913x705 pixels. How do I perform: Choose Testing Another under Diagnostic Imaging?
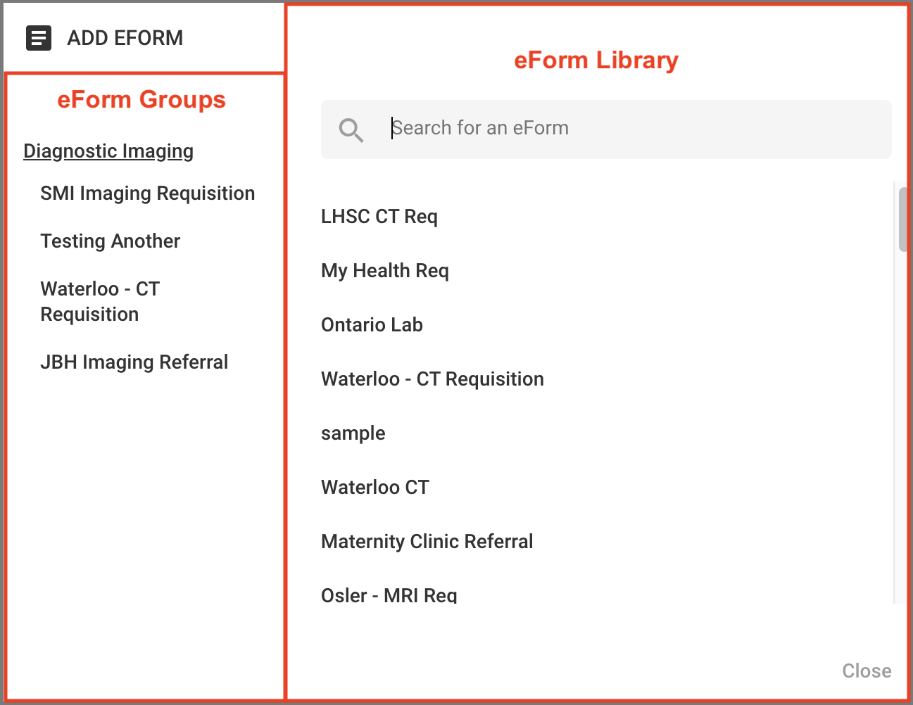click(x=110, y=241)
